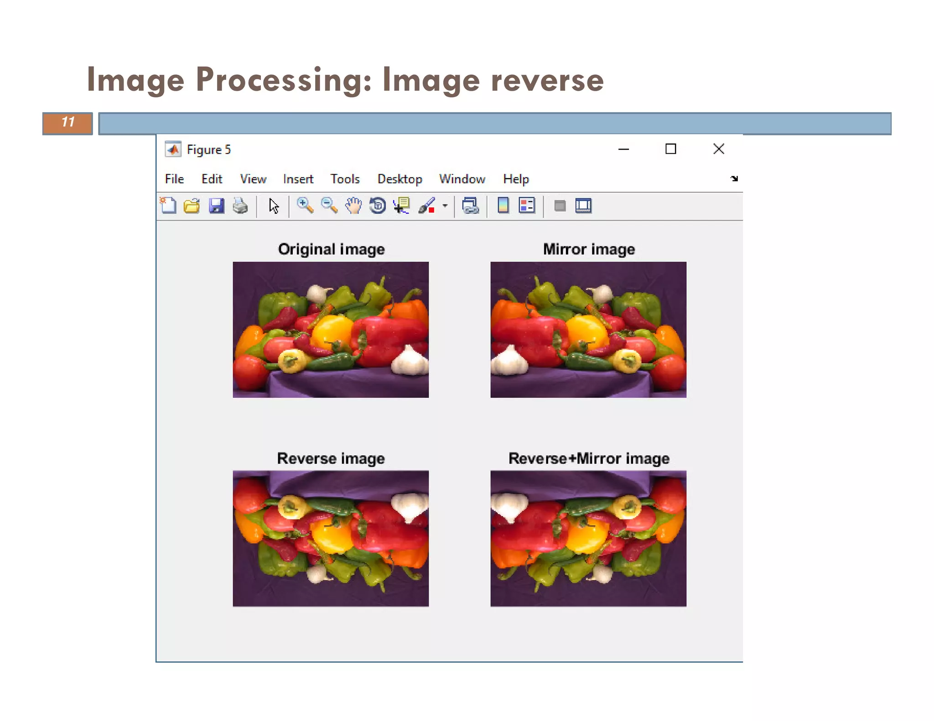This screenshot has height=721, width=934.
Task: Select the Brush data tool
Action: click(427, 206)
